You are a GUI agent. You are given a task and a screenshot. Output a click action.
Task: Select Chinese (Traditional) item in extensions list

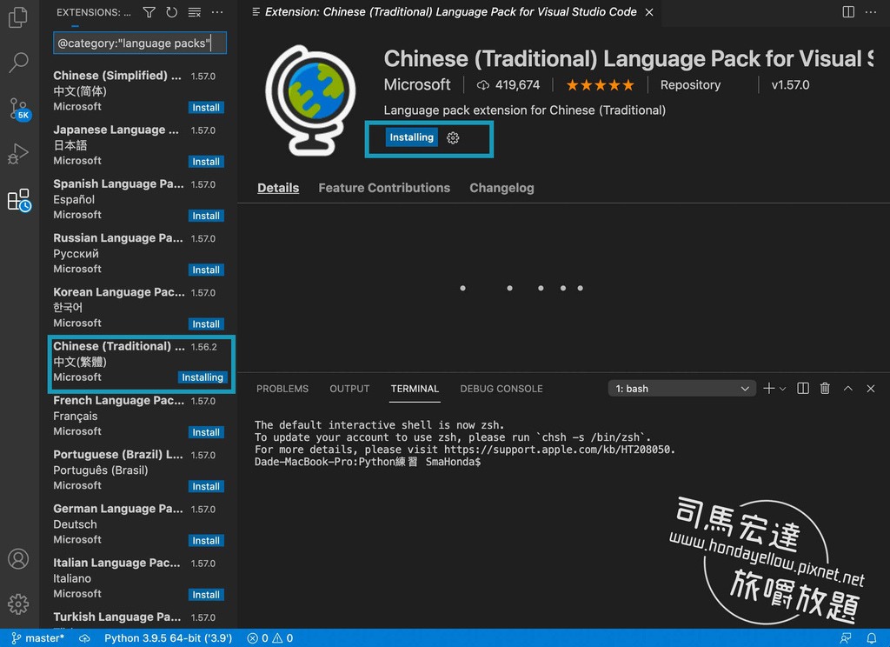tap(142, 364)
